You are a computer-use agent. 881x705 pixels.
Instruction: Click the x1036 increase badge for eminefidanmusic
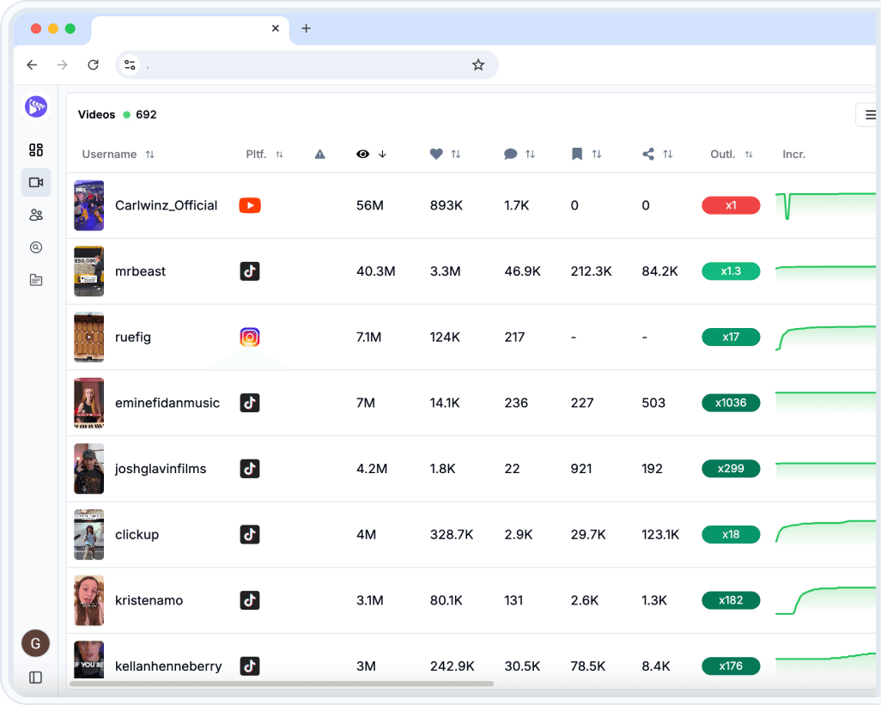click(731, 403)
